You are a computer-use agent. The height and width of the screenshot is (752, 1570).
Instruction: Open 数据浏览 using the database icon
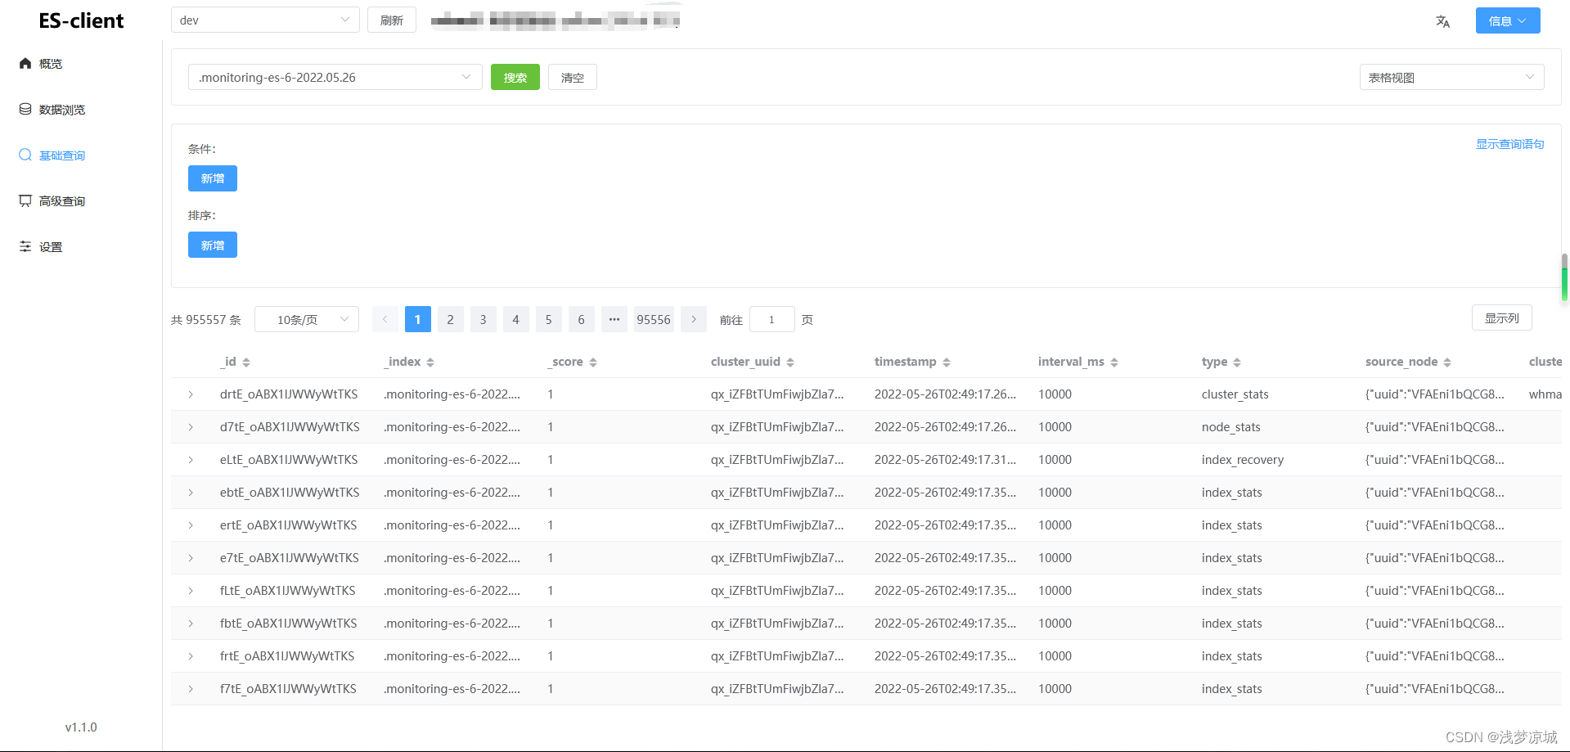pyautogui.click(x=25, y=108)
